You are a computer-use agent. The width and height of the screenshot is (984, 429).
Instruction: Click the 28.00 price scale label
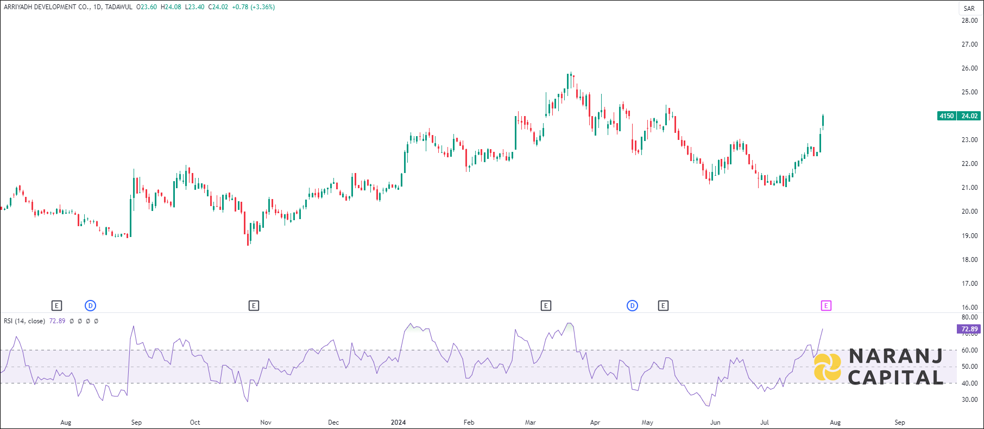click(969, 21)
